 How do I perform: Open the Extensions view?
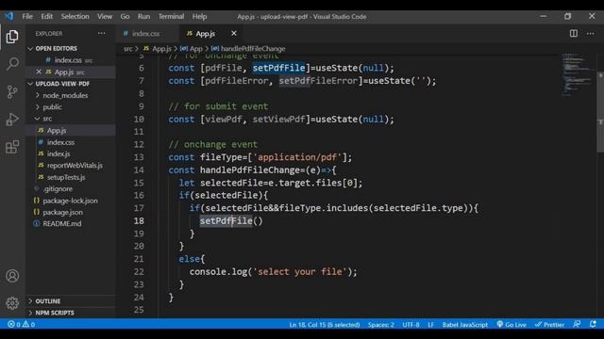pyautogui.click(x=12, y=147)
